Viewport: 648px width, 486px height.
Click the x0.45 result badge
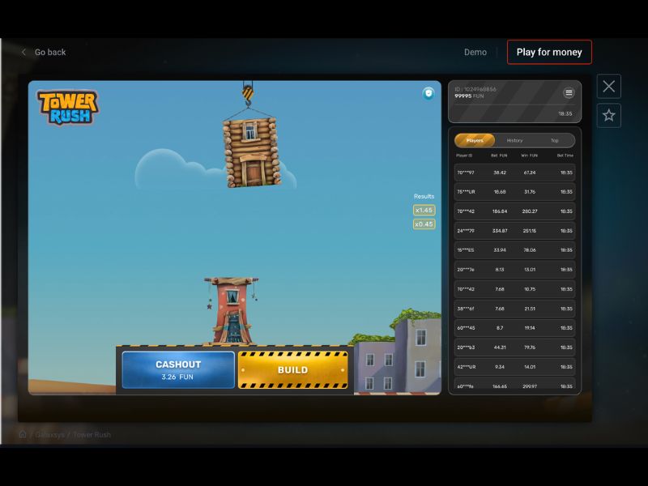424,224
